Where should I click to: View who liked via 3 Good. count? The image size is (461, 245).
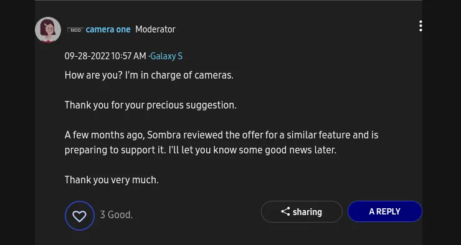116,214
